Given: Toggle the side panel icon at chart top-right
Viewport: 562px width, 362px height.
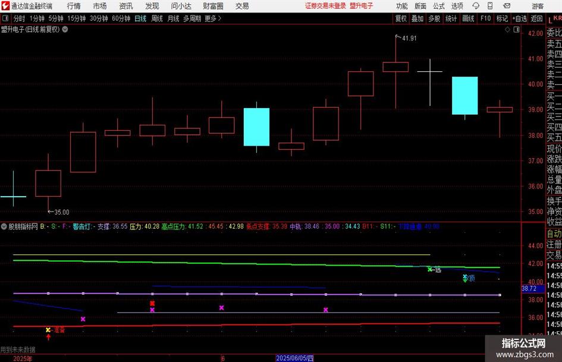Looking at the screenshot, I should click(516, 30).
